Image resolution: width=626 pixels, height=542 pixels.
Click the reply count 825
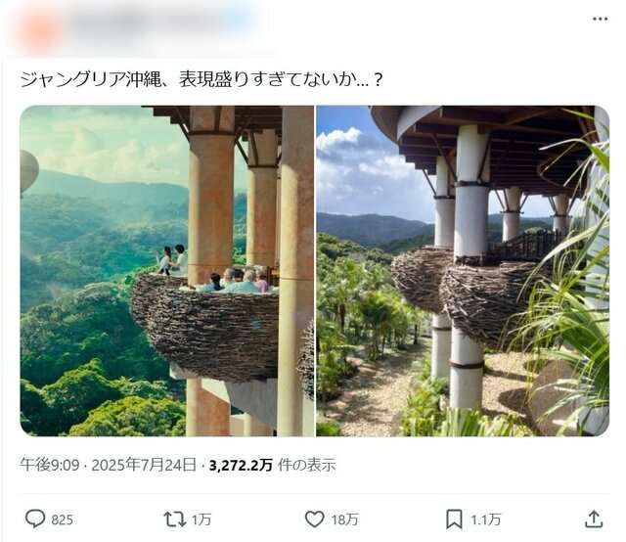coord(62,519)
